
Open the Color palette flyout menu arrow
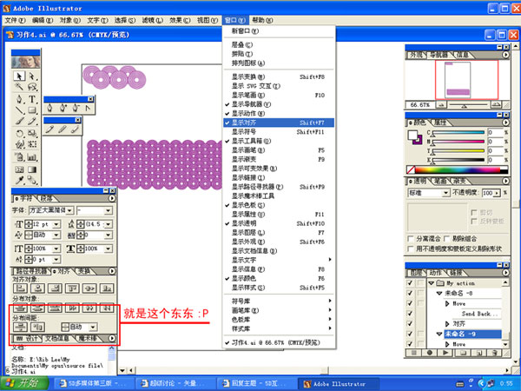505,123
